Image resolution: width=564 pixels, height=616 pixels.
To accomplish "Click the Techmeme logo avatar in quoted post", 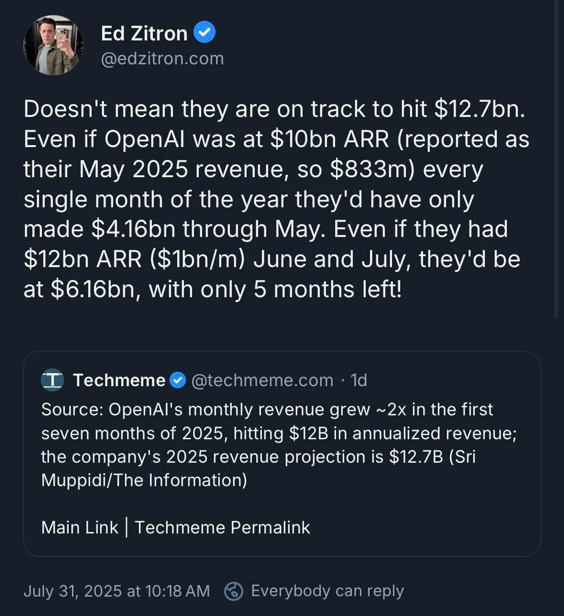I will tap(52, 380).
